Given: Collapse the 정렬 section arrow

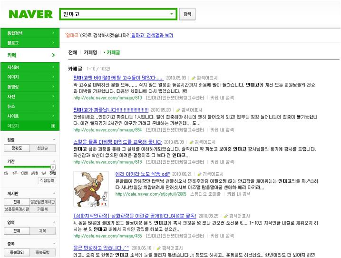Looking at the screenshot, I should [54, 140].
